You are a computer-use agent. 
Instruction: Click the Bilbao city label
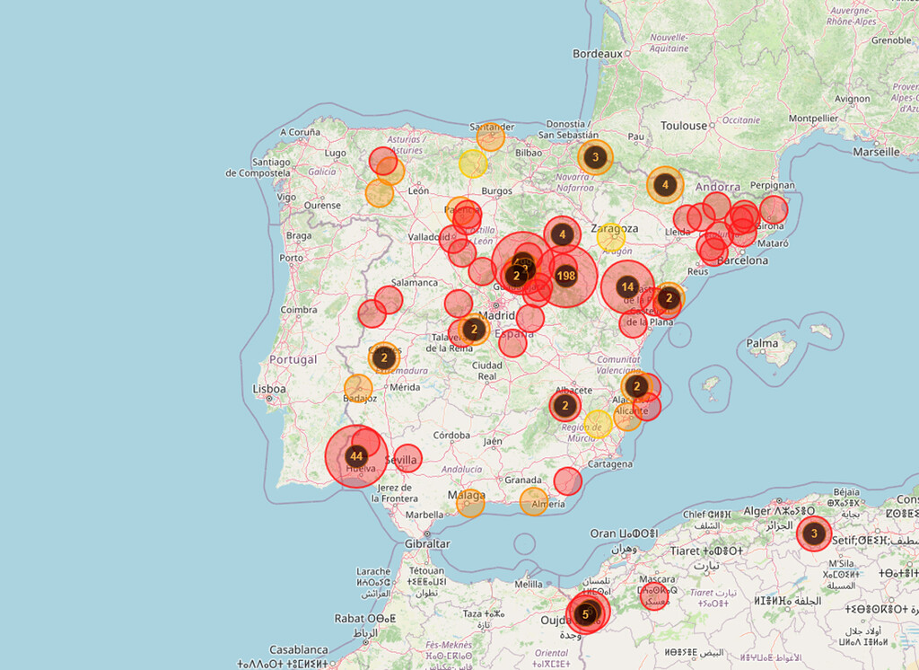[529, 153]
